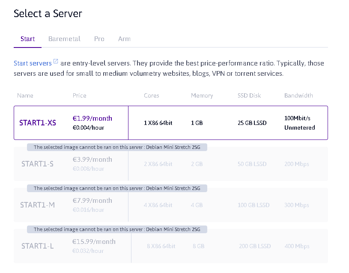The height and width of the screenshot is (273, 349).
Task: Open the Start servers link
Action: (x=33, y=63)
